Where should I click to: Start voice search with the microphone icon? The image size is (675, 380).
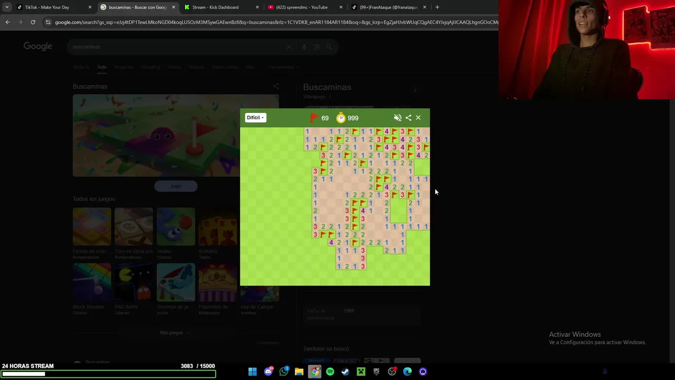pos(304,47)
